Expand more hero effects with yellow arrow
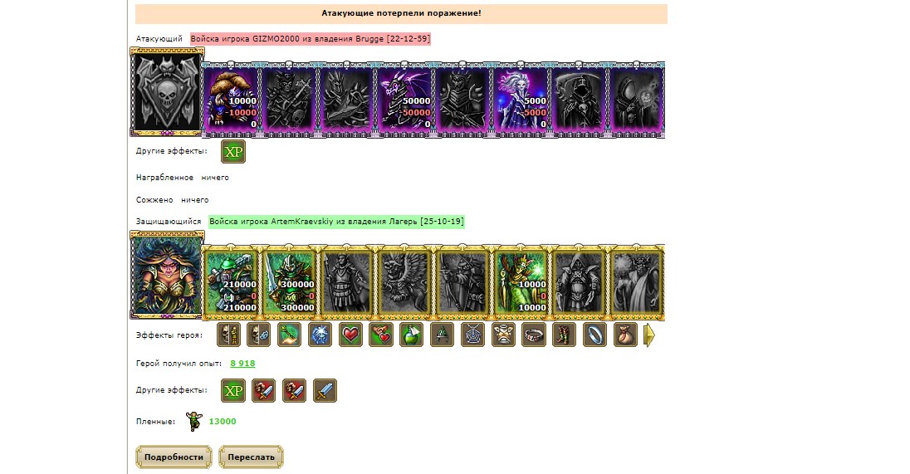 tap(649, 335)
